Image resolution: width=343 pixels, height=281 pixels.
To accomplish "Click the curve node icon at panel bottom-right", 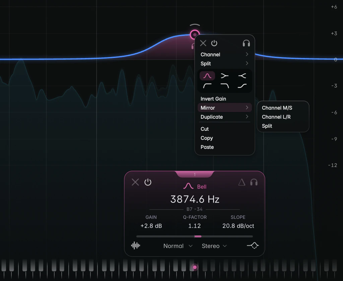I will click(x=253, y=245).
